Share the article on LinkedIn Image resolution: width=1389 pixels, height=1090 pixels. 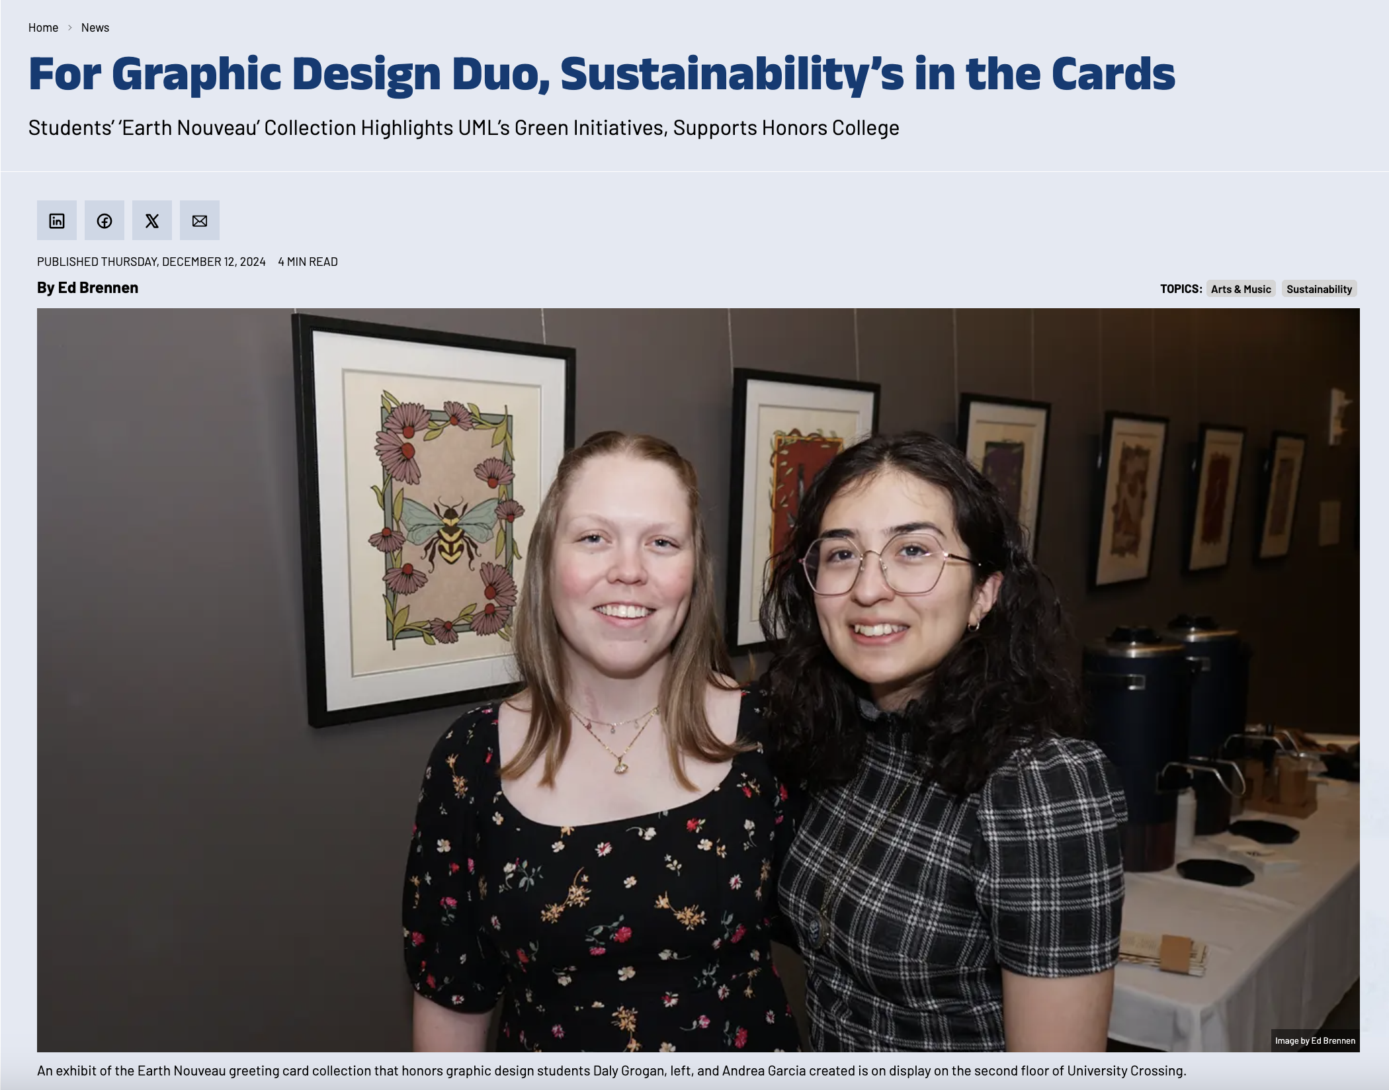click(57, 220)
